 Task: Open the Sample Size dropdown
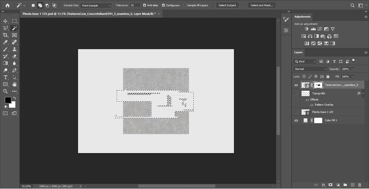click(x=96, y=5)
